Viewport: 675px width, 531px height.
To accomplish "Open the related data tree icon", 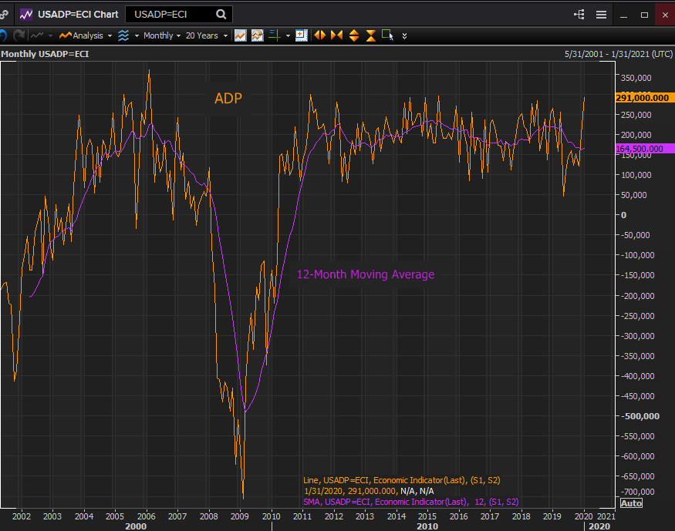I will click(579, 14).
